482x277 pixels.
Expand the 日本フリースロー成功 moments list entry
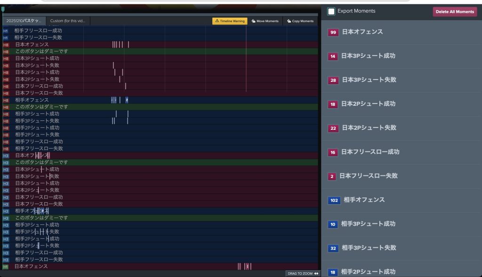click(x=370, y=152)
